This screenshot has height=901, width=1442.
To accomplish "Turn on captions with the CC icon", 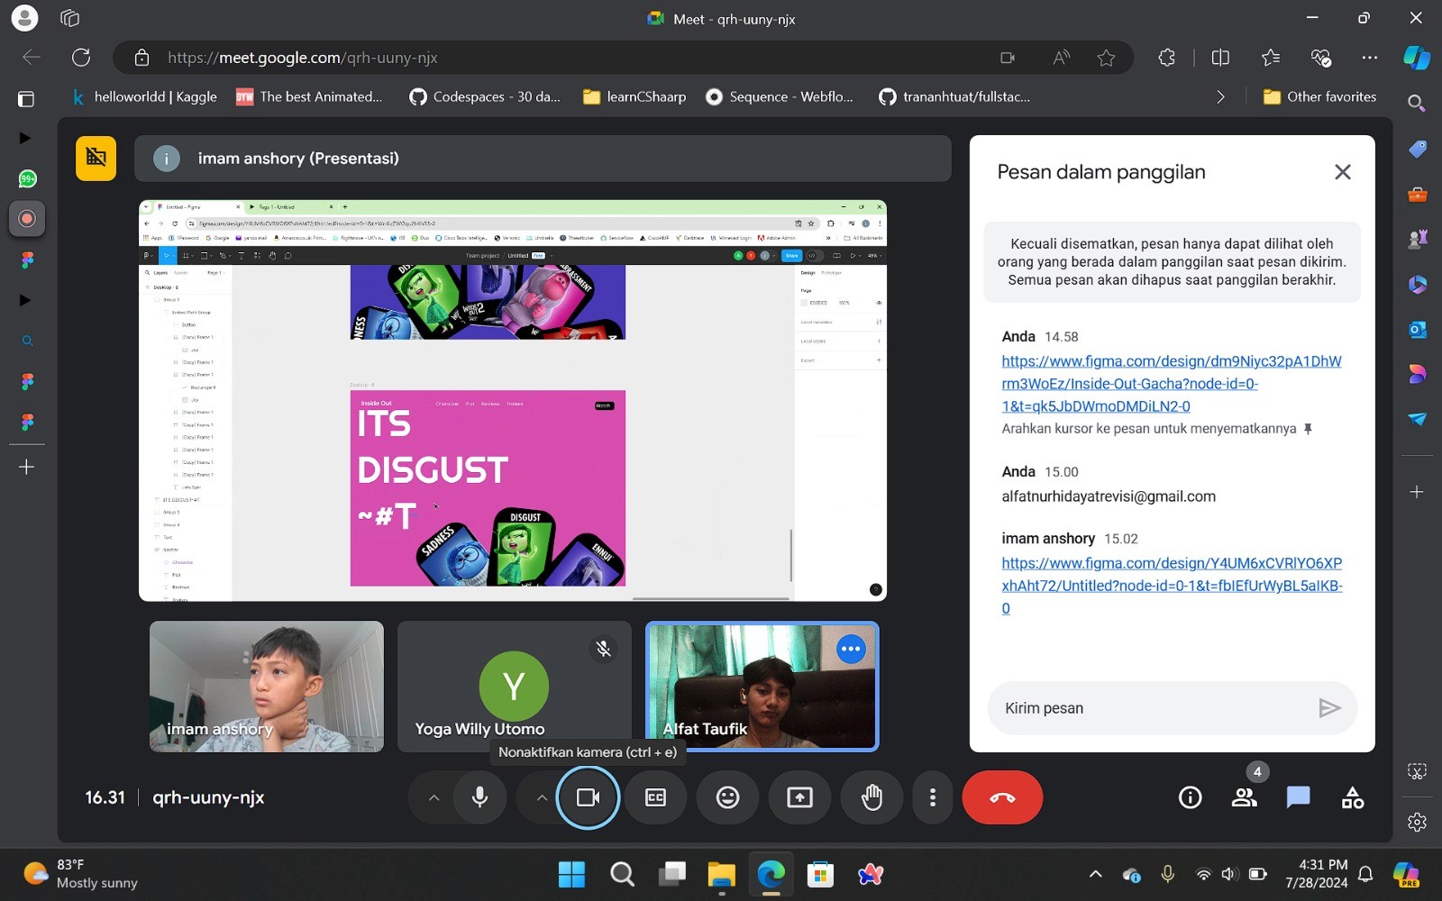I will pos(655,796).
